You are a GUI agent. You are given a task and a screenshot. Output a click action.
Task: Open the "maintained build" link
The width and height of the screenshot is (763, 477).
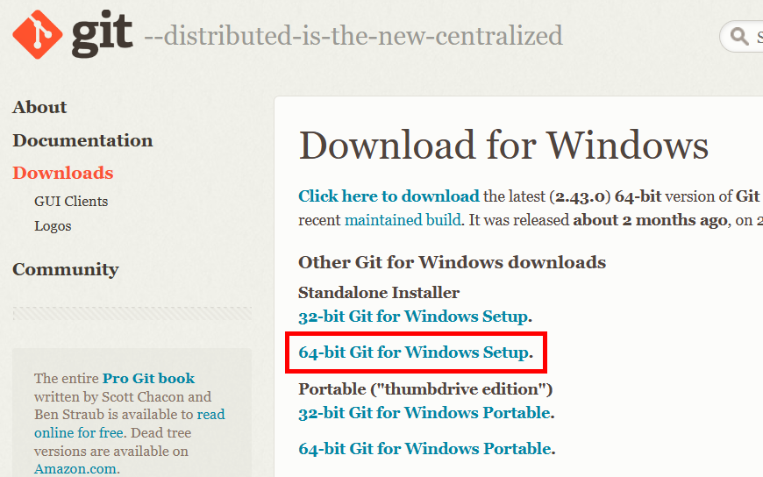coord(403,220)
